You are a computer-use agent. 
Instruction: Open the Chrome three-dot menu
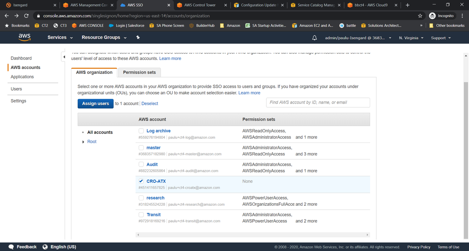click(462, 16)
